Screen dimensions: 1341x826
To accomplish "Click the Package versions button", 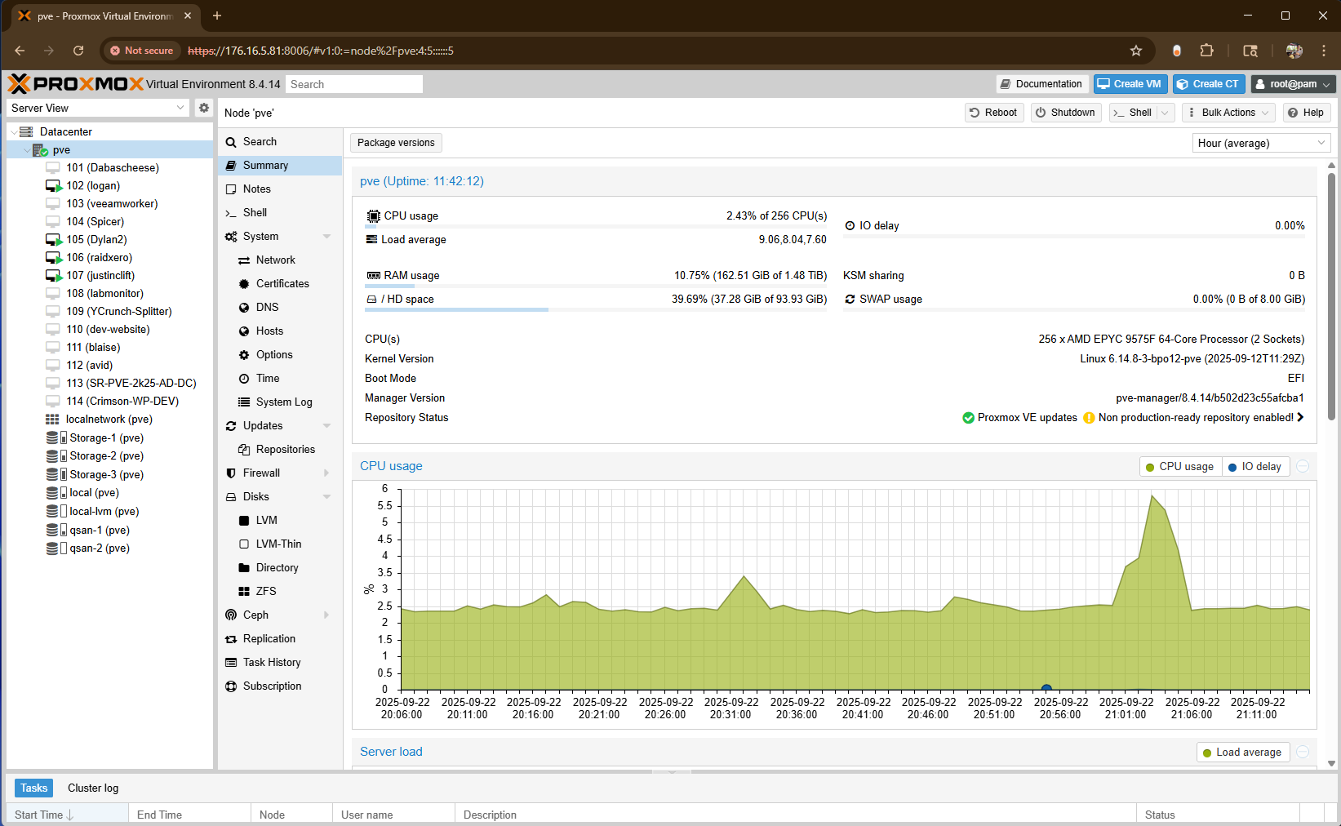I will click(x=396, y=143).
